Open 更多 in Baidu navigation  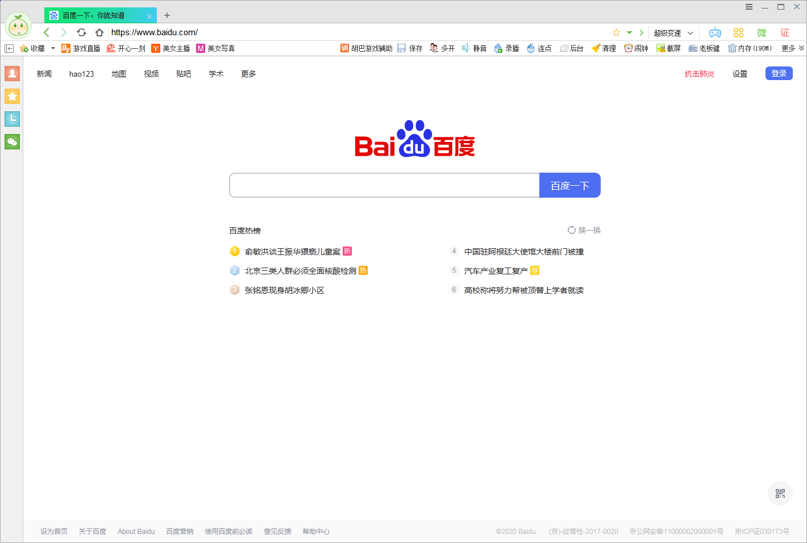pos(248,74)
